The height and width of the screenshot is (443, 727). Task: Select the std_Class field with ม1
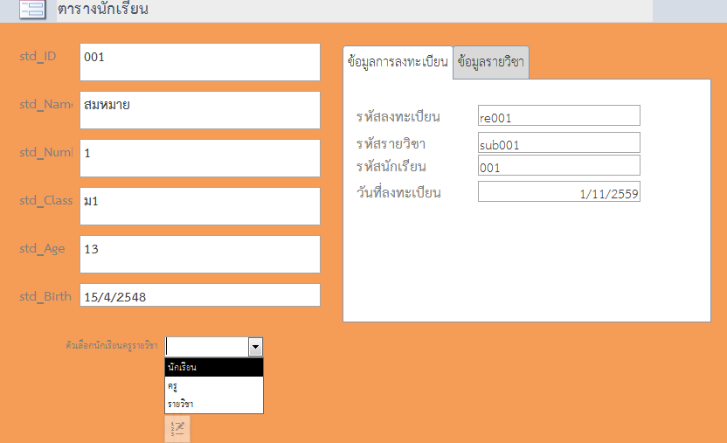(x=199, y=206)
